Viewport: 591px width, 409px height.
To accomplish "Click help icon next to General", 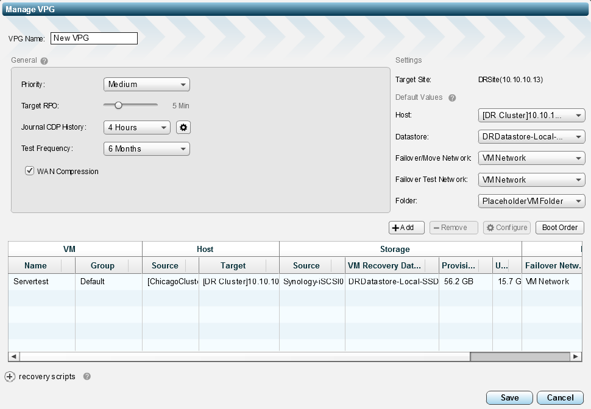I will [x=44, y=61].
